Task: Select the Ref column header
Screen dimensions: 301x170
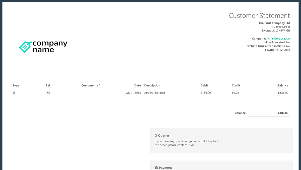Action: pyautogui.click(x=48, y=85)
